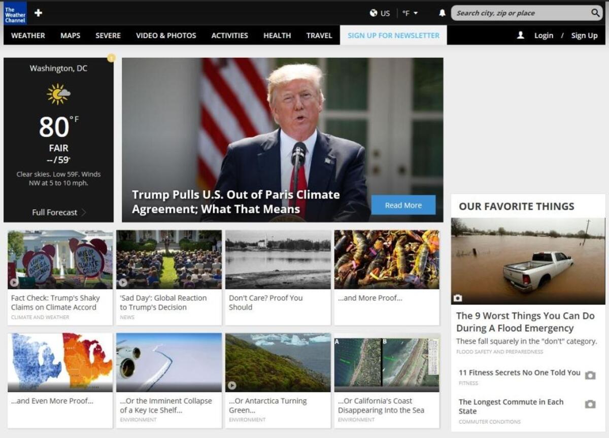
Task: Click SIGN UP FOR NEWSLETTER
Action: coord(393,36)
